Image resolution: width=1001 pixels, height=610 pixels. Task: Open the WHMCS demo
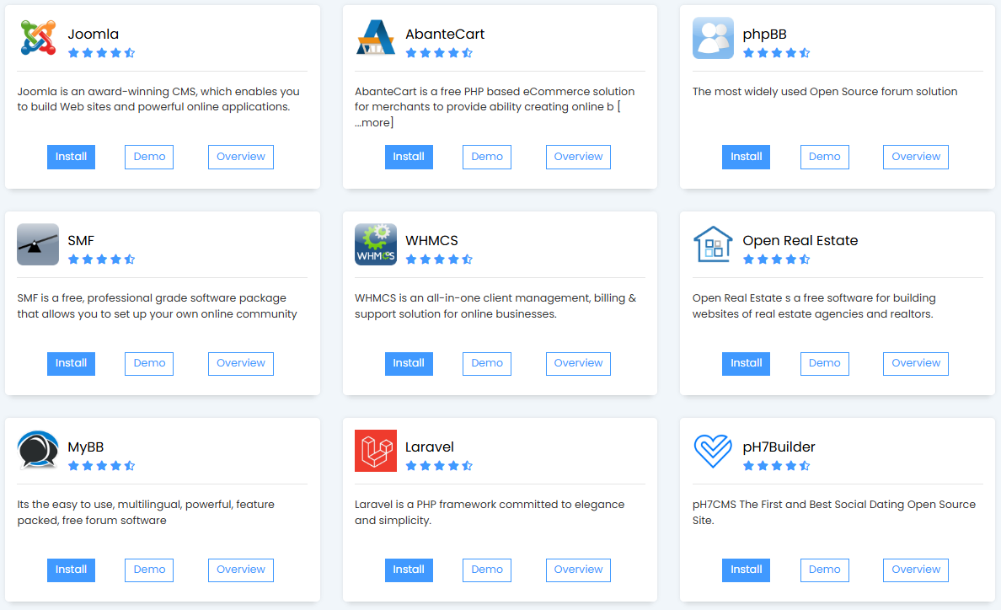click(487, 363)
